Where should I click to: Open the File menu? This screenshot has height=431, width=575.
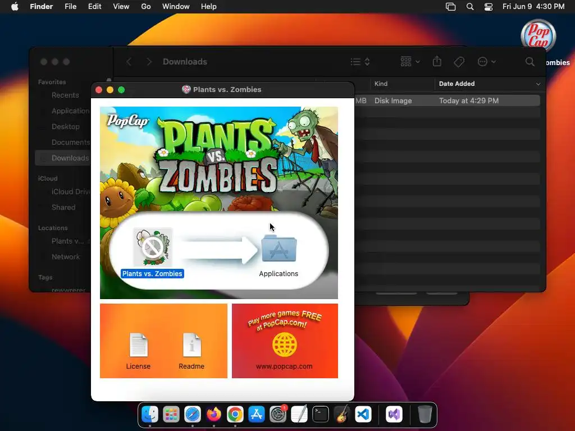(x=70, y=7)
